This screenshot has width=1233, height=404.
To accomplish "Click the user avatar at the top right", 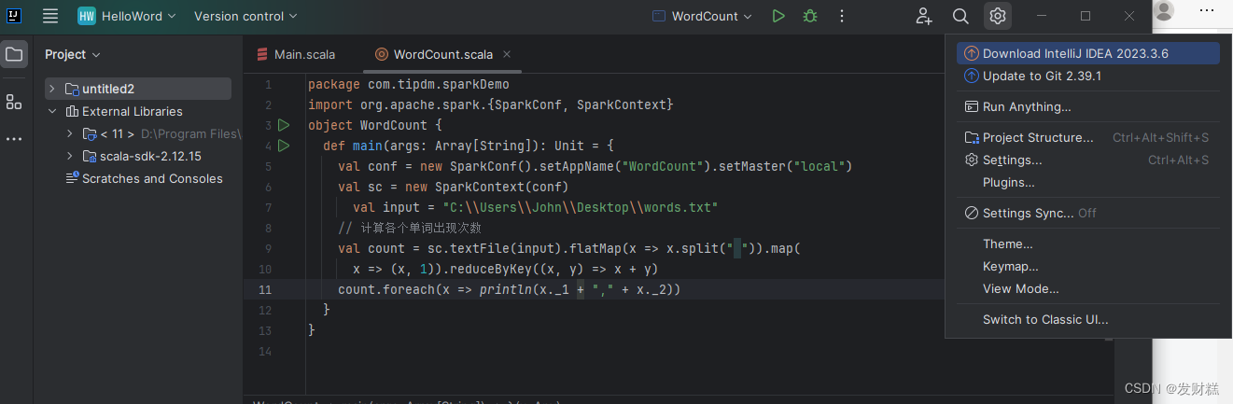I will click(1163, 10).
